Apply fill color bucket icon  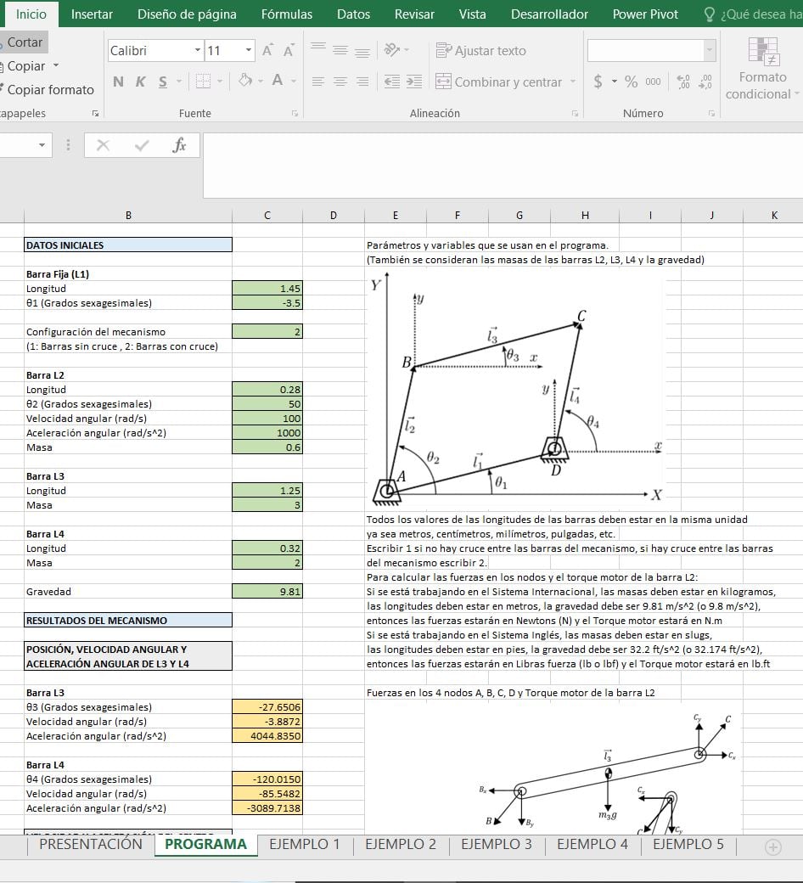coord(245,81)
